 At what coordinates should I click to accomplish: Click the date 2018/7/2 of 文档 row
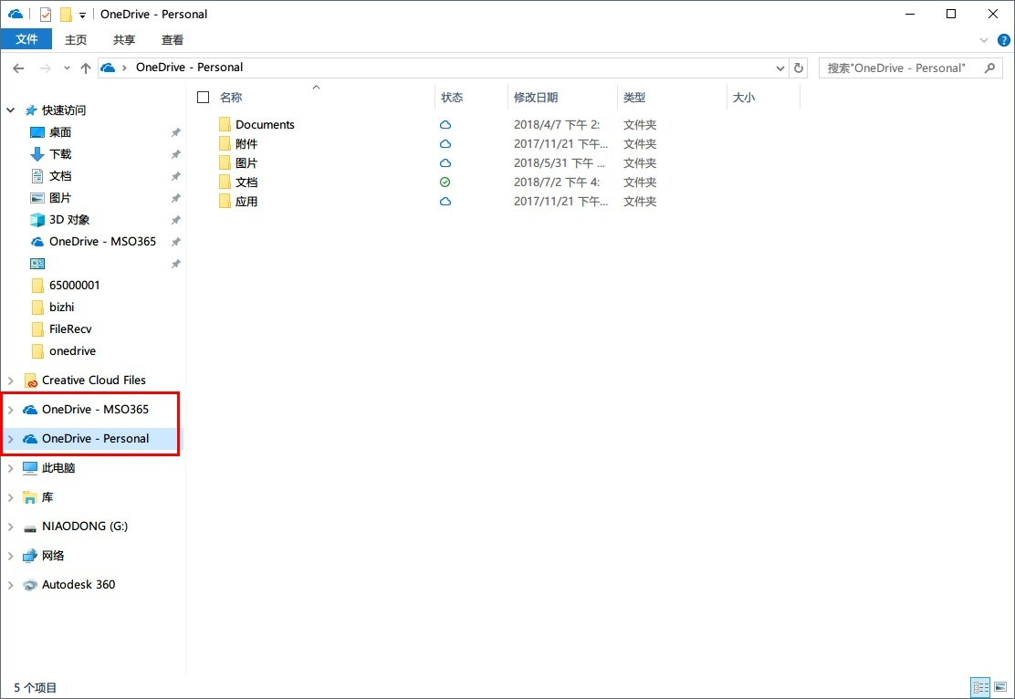coord(557,183)
